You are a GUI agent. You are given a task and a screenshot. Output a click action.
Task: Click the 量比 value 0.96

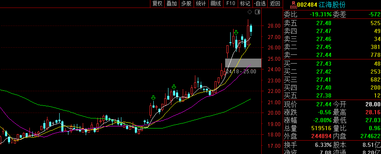374,128
